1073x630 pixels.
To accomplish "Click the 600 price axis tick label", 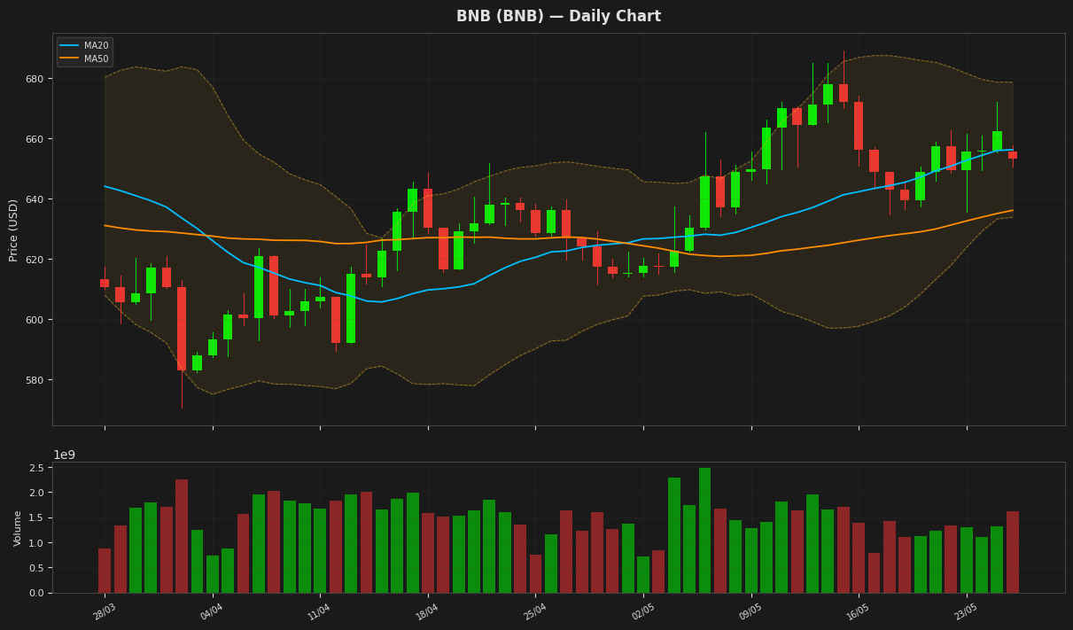I will tap(35, 320).
